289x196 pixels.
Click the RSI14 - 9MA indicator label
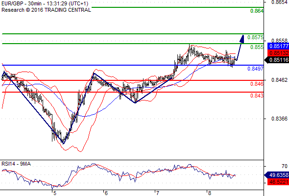tap(16, 164)
